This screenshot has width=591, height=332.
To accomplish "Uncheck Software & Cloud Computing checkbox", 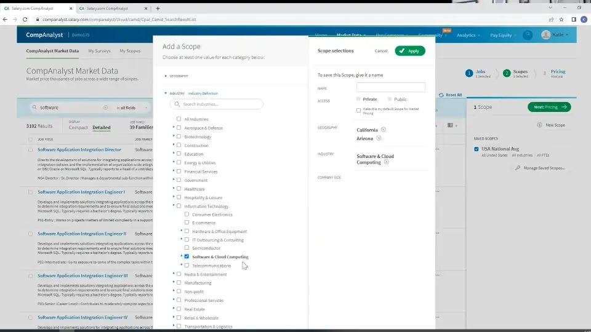I will tap(187, 256).
